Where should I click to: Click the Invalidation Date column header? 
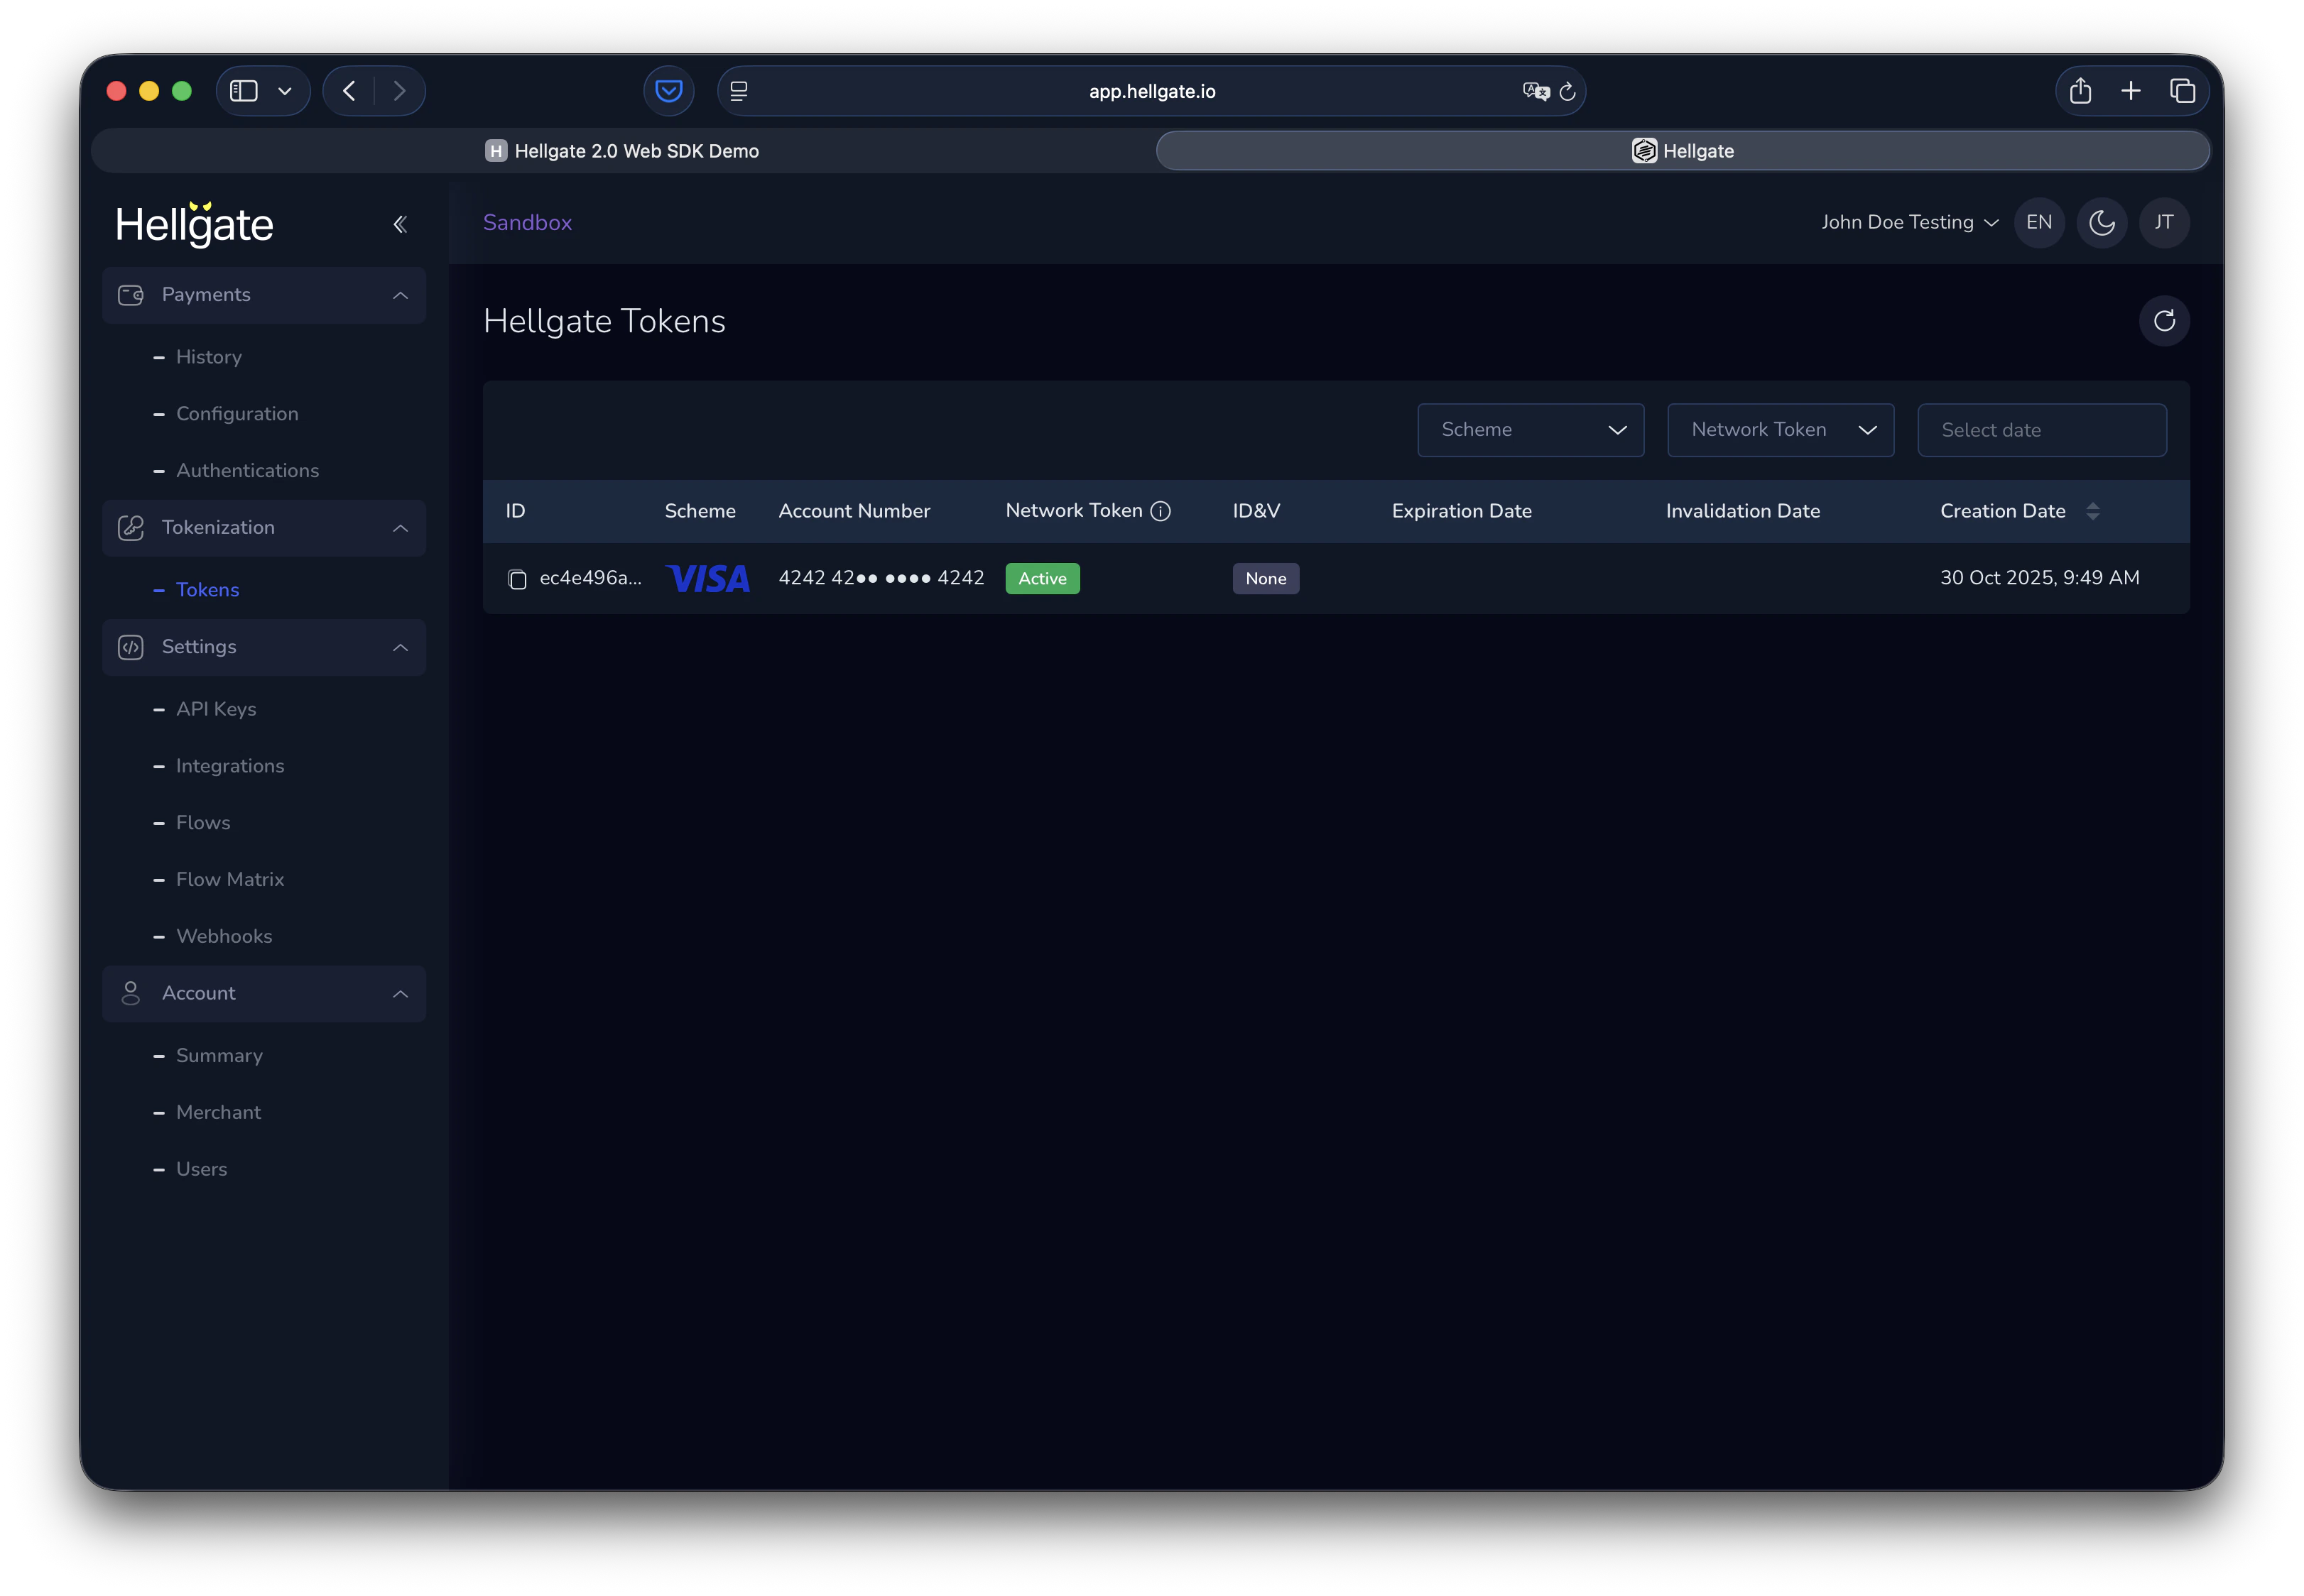1743,511
